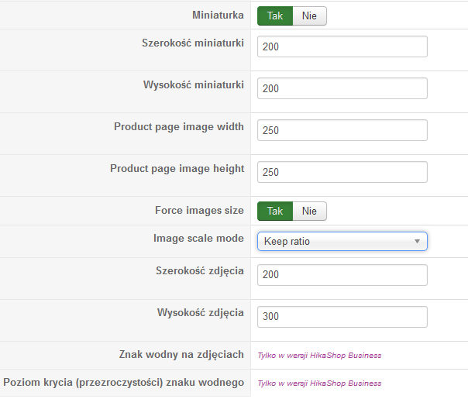The image size is (468, 399).
Task: Focus the Szerokość miniaturki input field
Action: [342, 46]
